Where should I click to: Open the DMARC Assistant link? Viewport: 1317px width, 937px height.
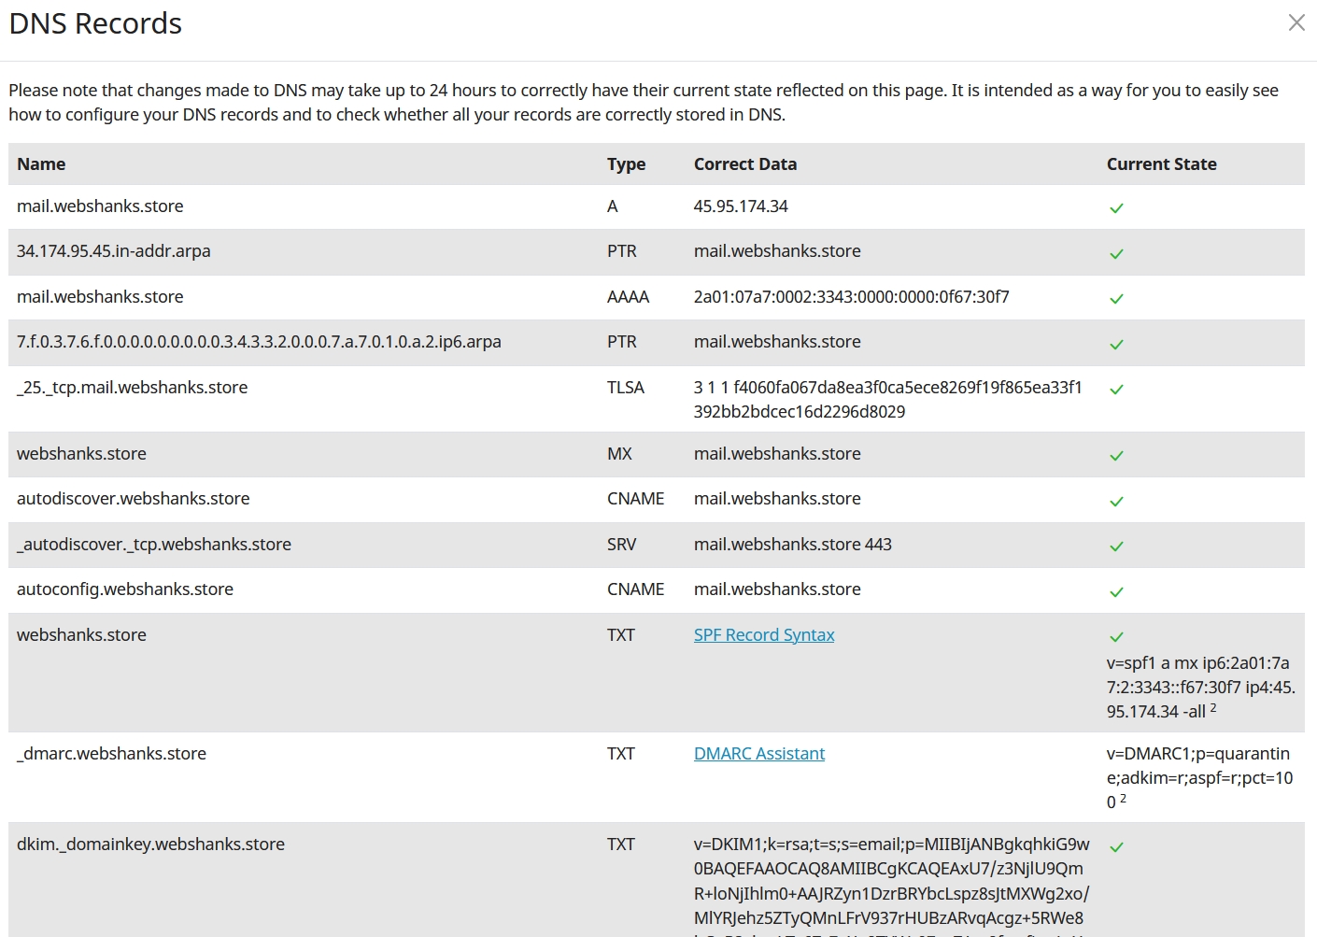point(758,754)
